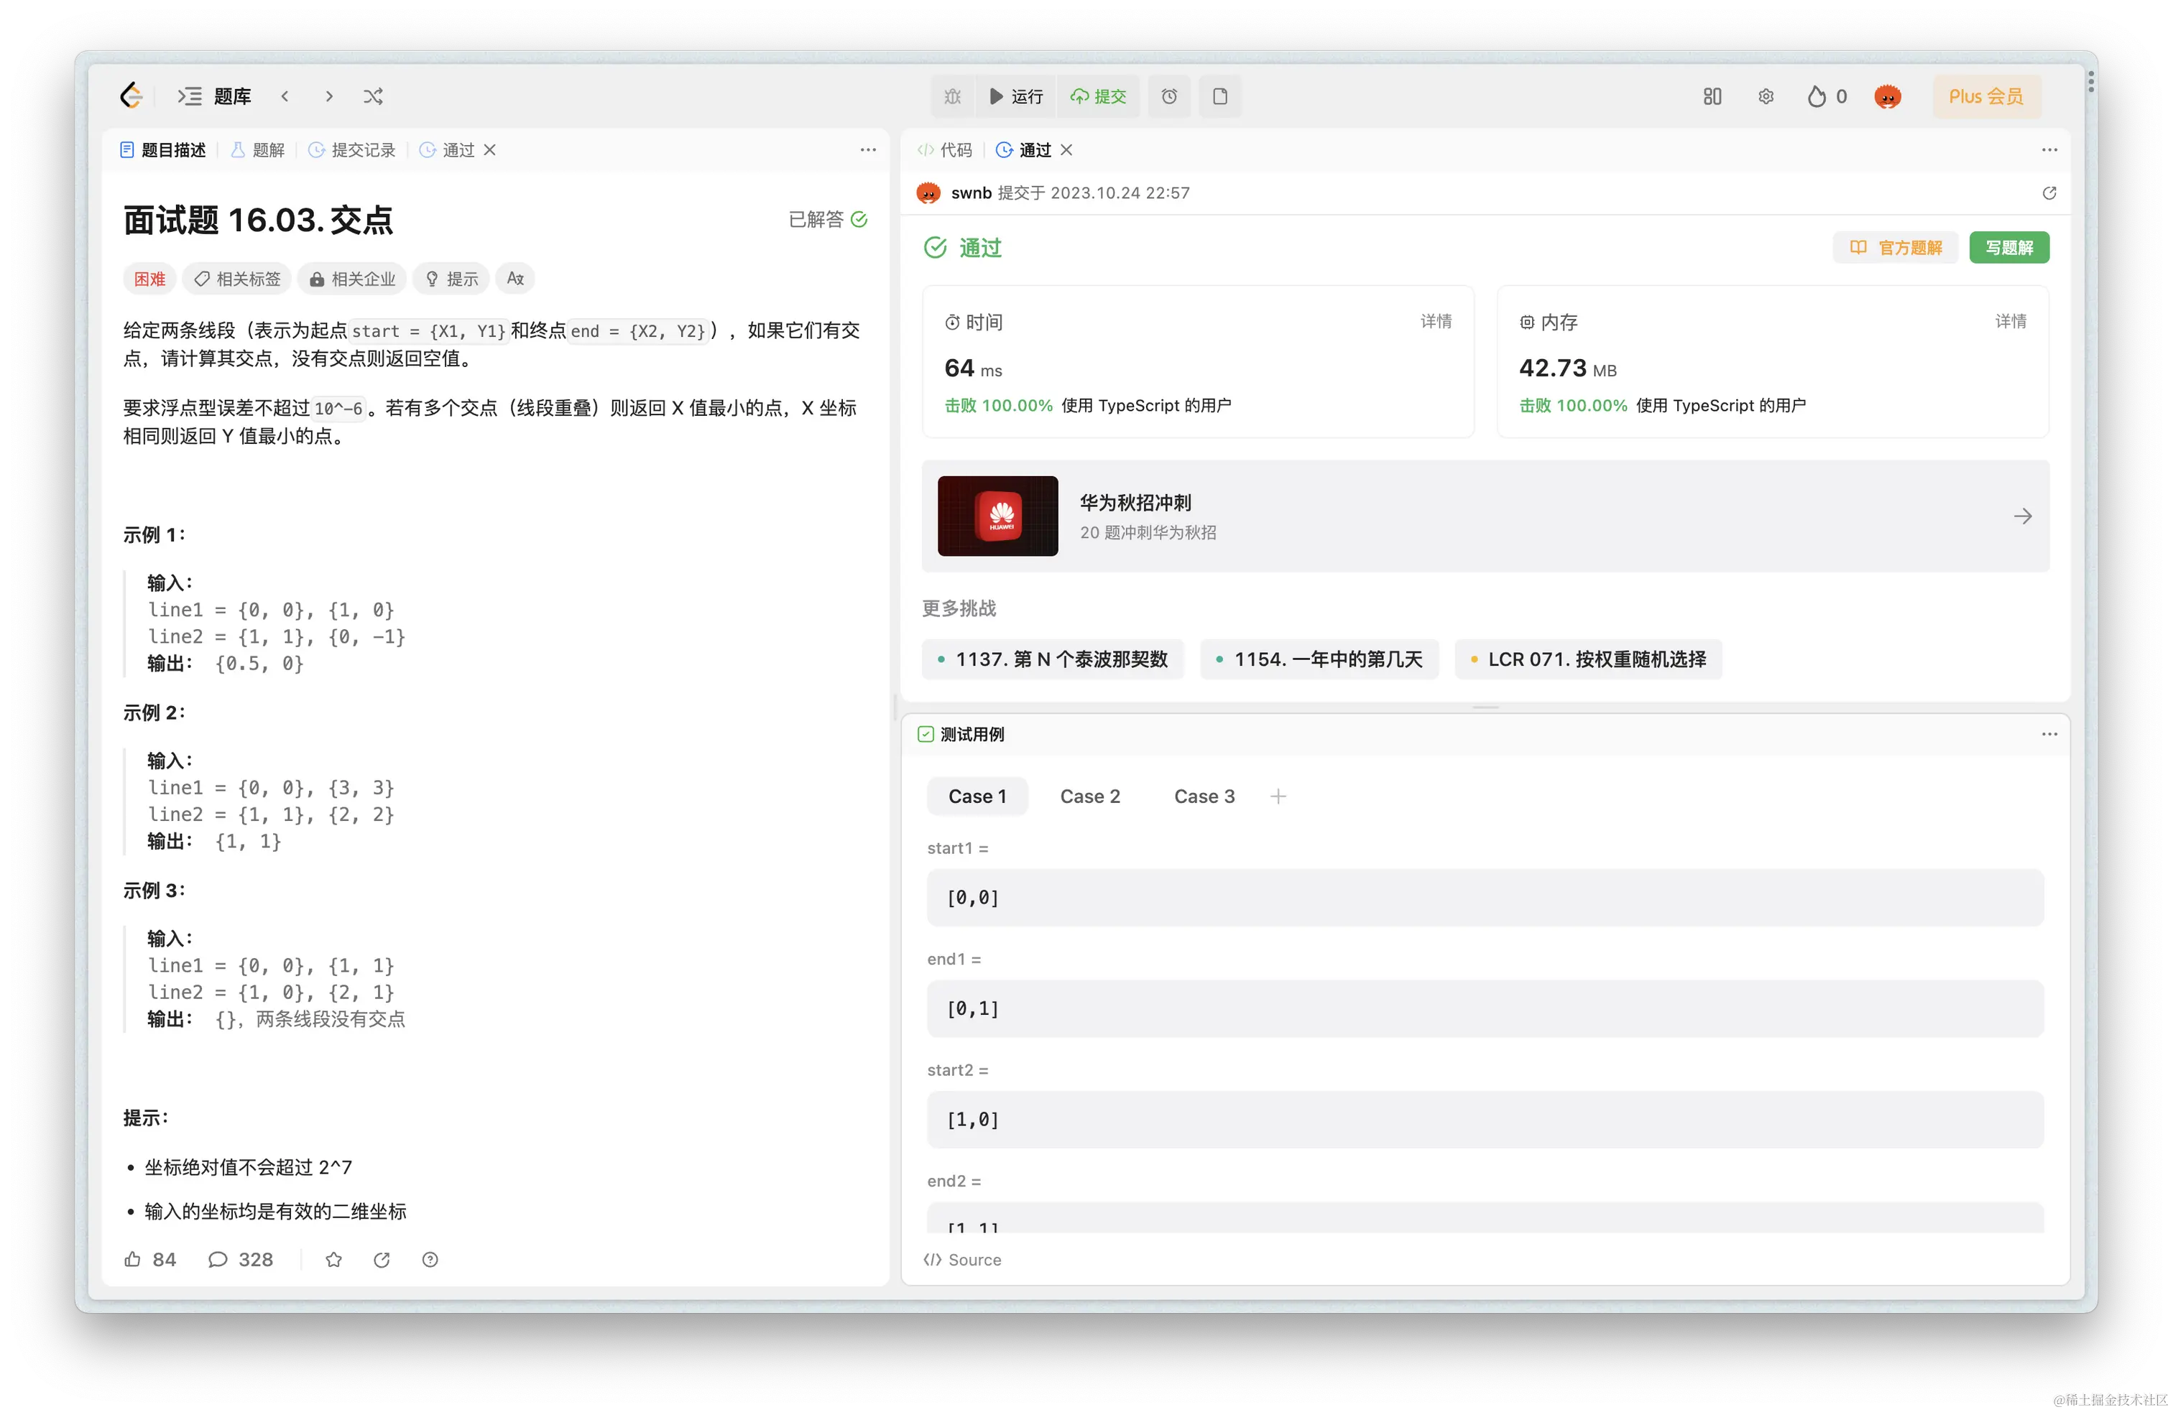Open the layout grid icon
Image resolution: width=2173 pixels, height=1412 pixels.
[x=1712, y=96]
